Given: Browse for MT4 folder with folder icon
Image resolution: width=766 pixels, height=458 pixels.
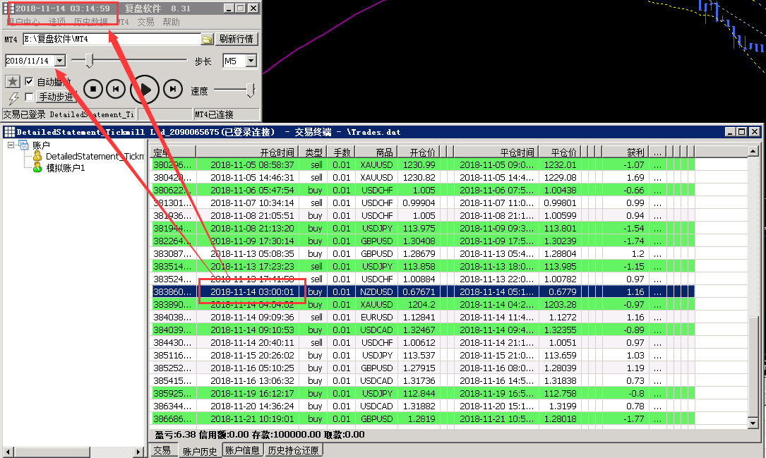Looking at the screenshot, I should [x=207, y=40].
